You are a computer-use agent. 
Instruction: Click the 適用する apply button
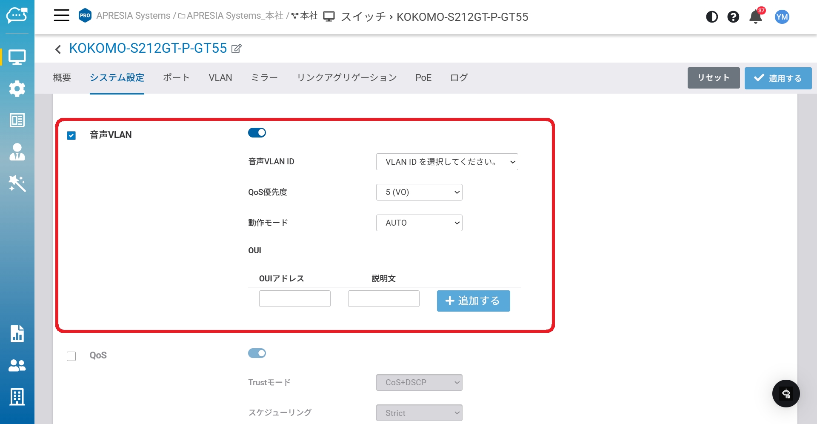pos(777,78)
